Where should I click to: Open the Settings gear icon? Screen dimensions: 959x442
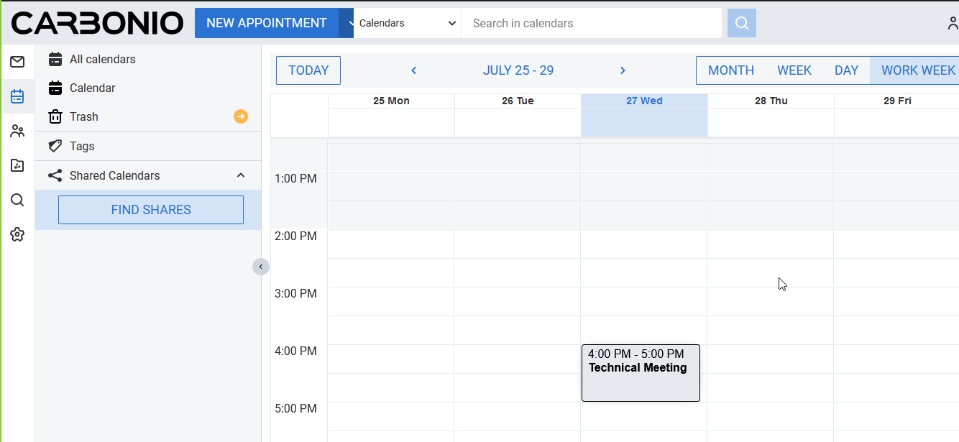(17, 234)
